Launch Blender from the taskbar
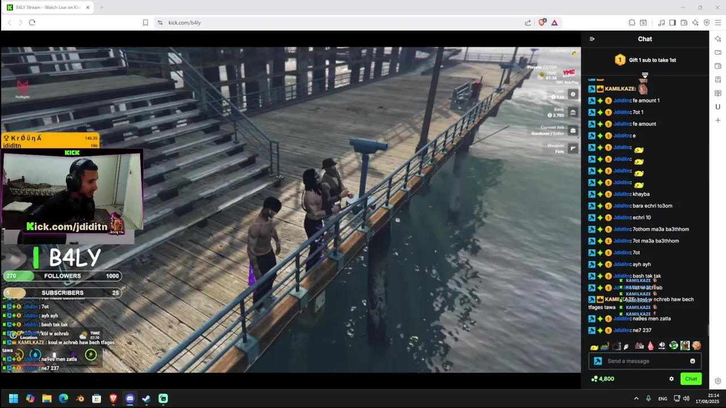Screen dimensions: 726x408 click(80, 398)
